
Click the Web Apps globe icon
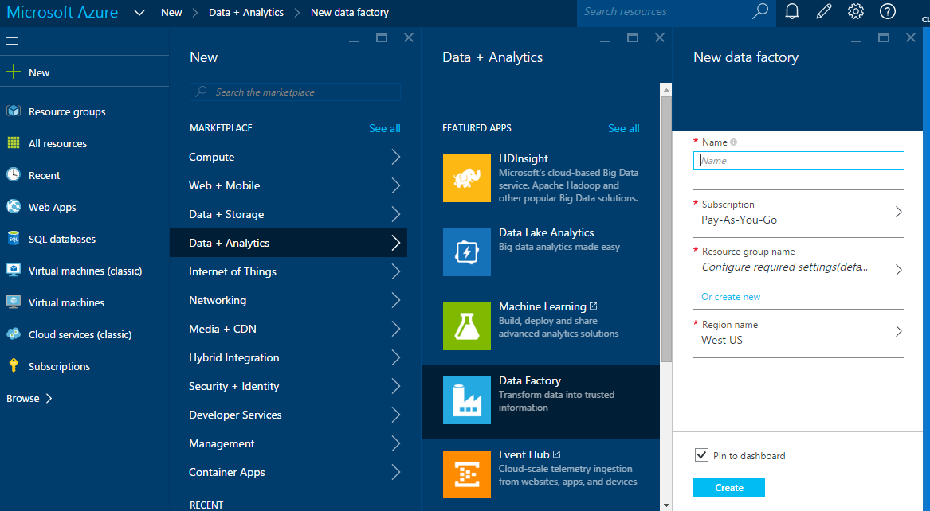coord(13,207)
